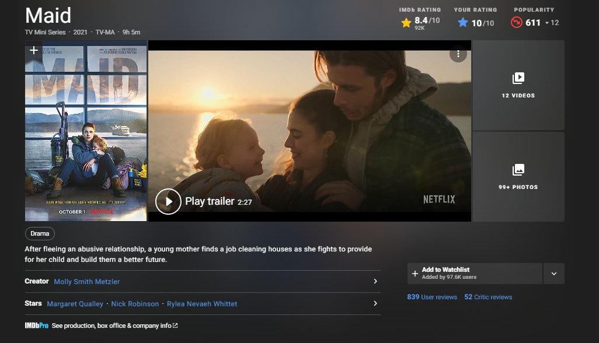Open Rylea Nevaeh Whittet's profile
Screen dimensions: 599x343
(202, 304)
